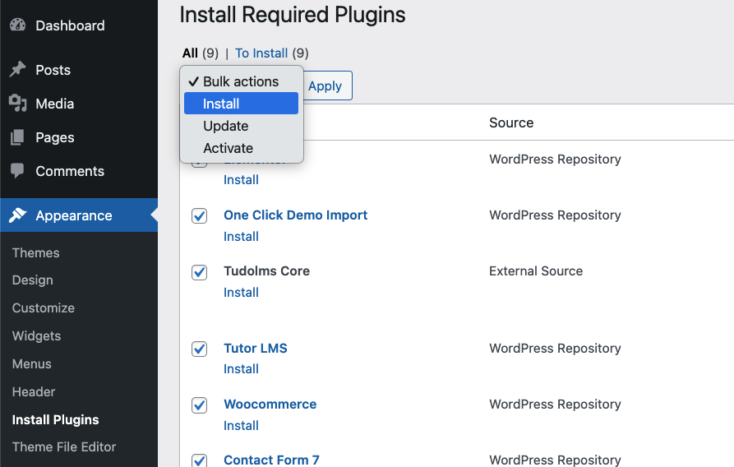Uncheck the Tudolms Core checkbox
Viewport: 734px width, 467px height.
(x=199, y=271)
